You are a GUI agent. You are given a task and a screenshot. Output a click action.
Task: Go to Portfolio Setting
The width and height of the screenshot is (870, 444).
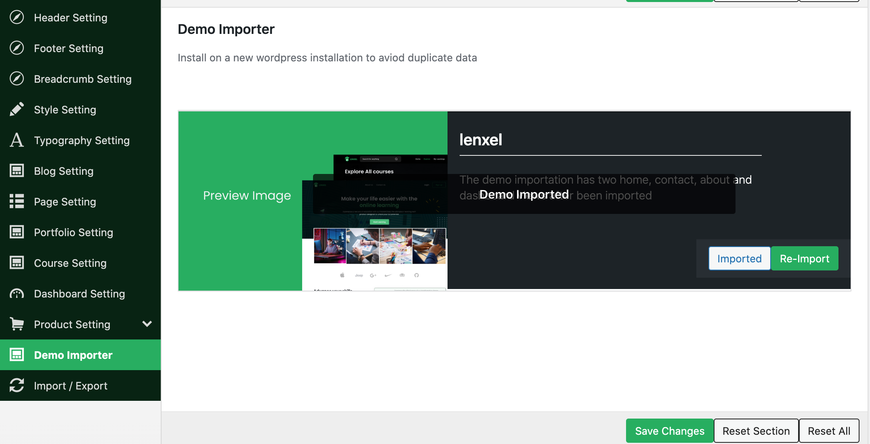point(80,232)
